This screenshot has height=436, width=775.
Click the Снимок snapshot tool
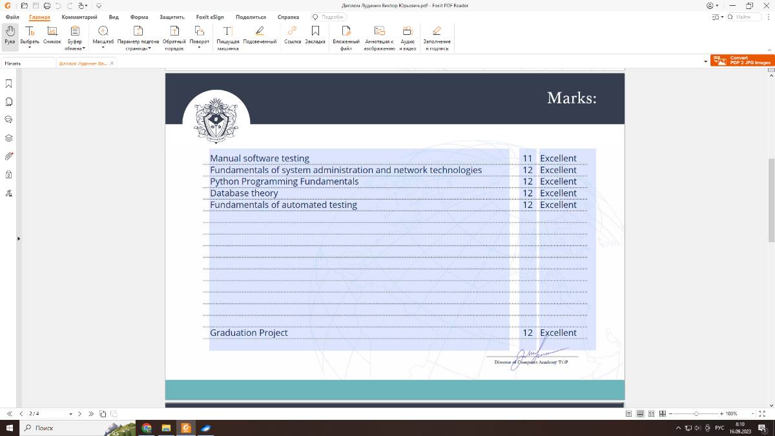[x=52, y=36]
